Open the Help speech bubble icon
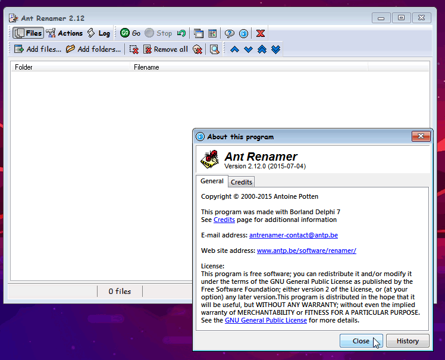Screen dimensions: 445x360 pyautogui.click(x=229, y=33)
